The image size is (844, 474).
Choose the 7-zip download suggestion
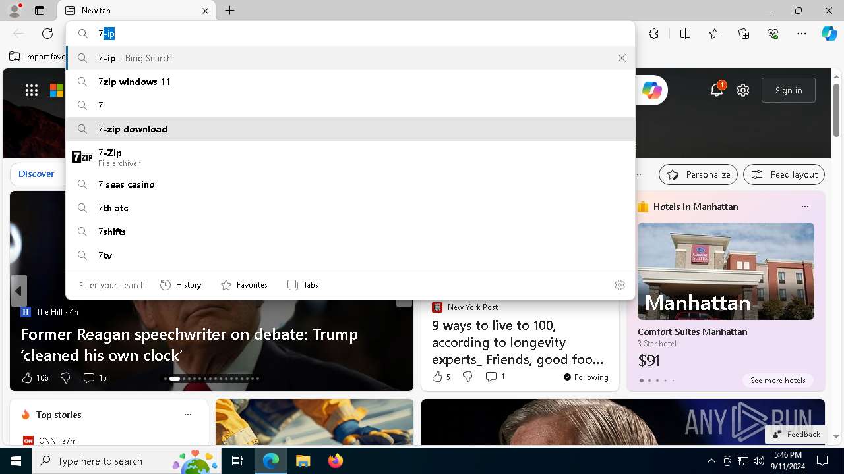pyautogui.click(x=350, y=129)
